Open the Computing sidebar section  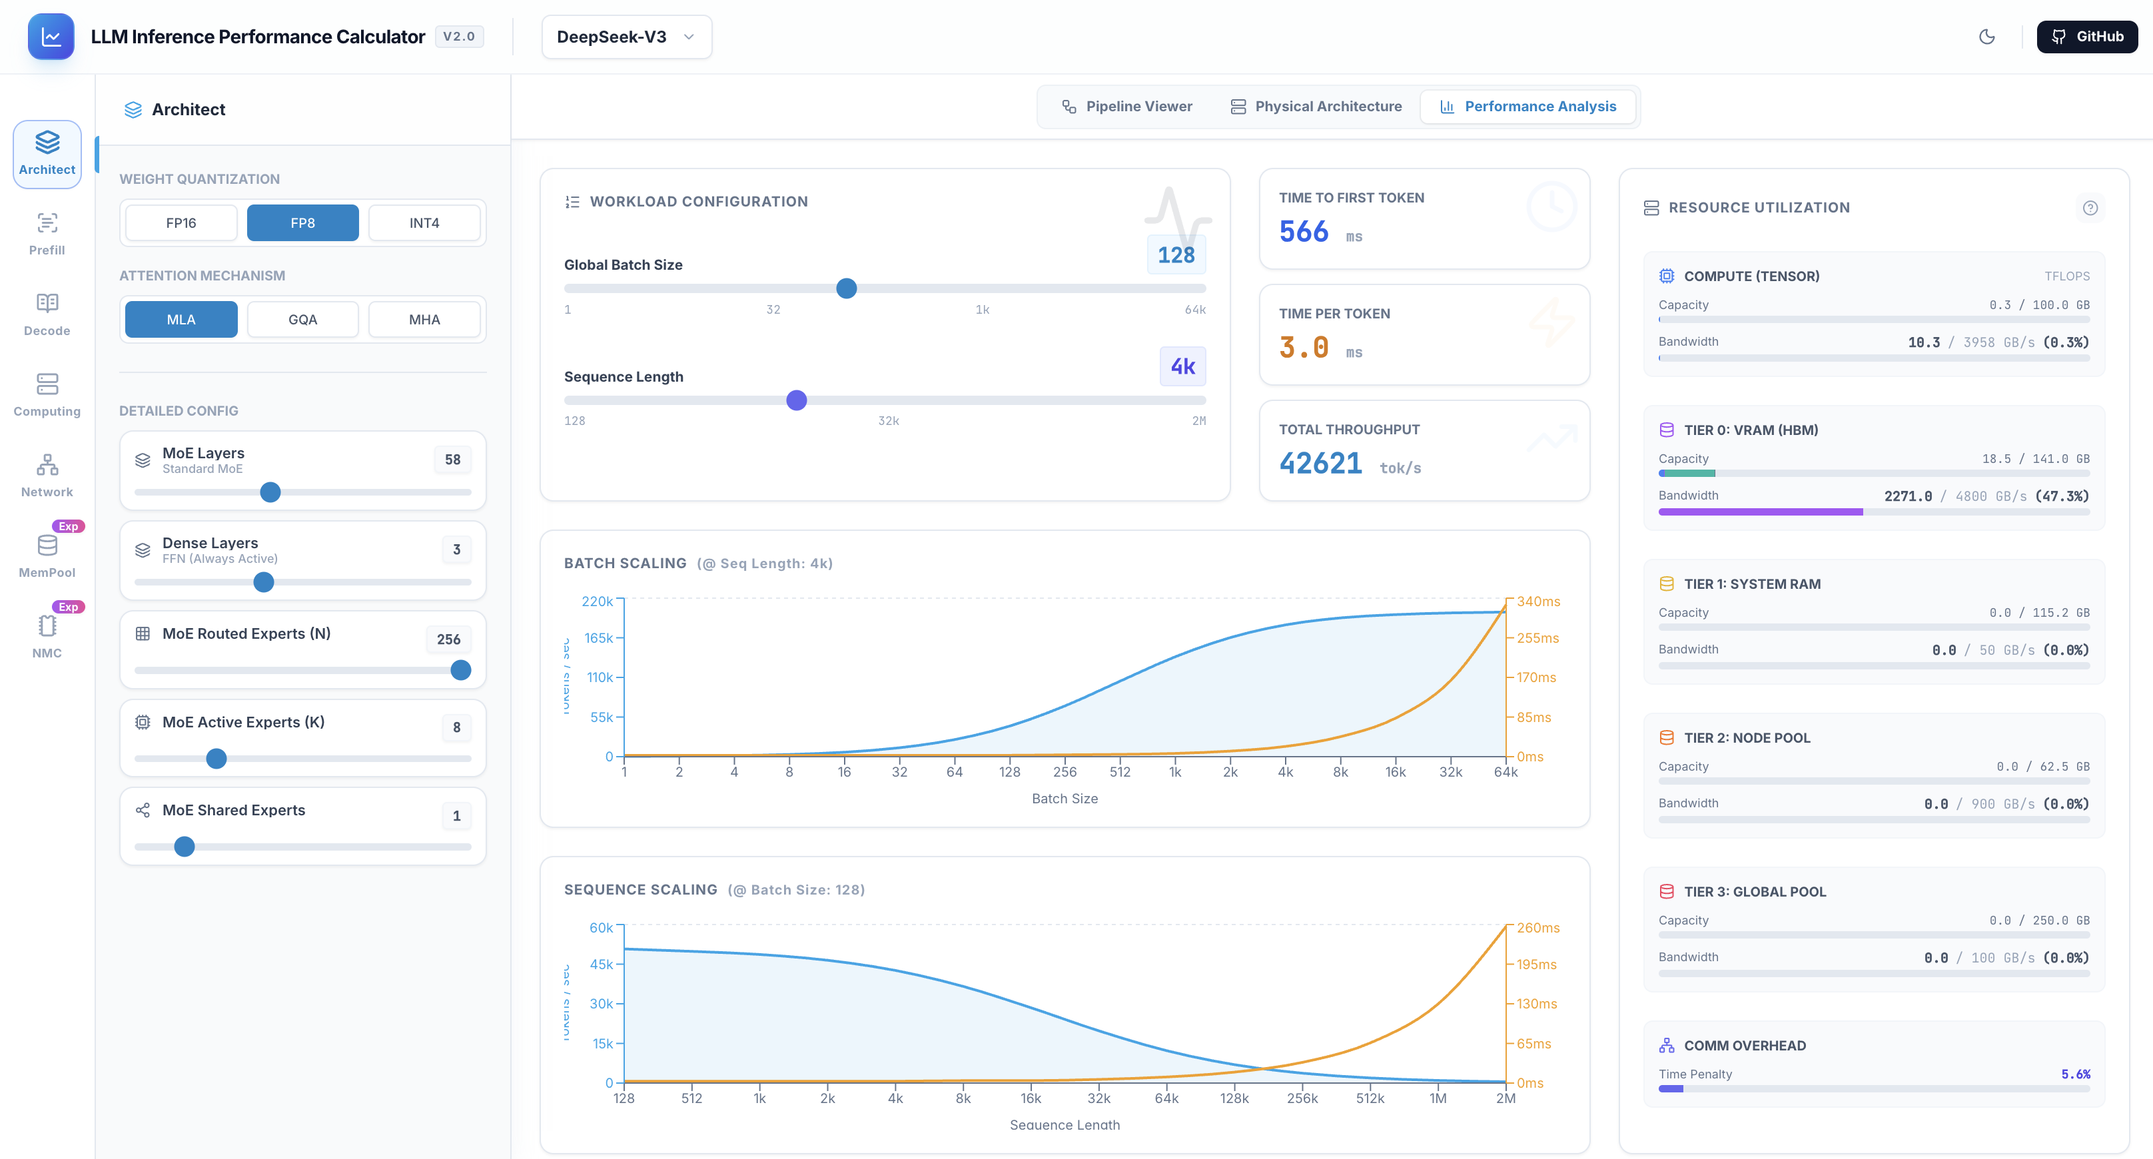click(47, 394)
